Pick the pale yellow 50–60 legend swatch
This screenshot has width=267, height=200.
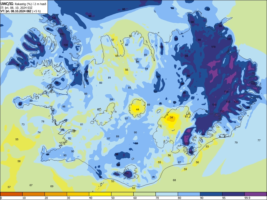tap(122, 194)
